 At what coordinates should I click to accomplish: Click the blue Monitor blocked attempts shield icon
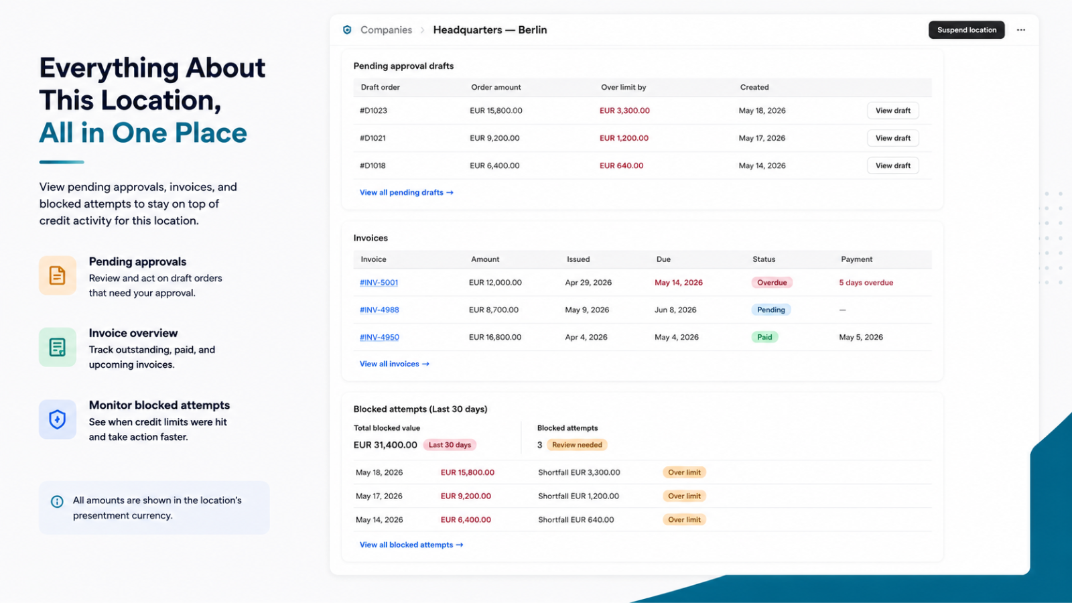(x=58, y=419)
